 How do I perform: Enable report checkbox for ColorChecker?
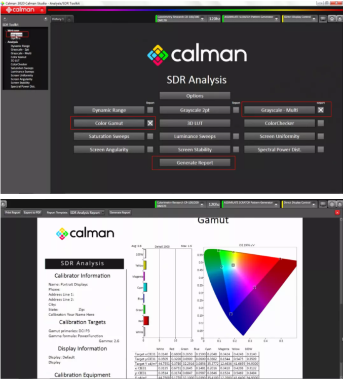pos(321,123)
